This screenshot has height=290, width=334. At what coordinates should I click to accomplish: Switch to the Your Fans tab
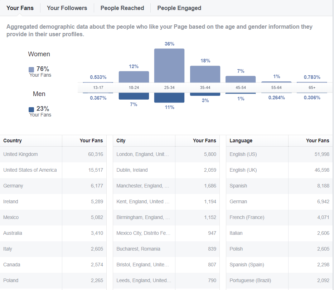tap(20, 8)
